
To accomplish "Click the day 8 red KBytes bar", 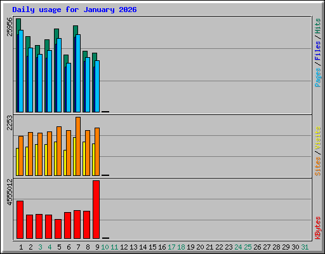I will pos(86,225).
